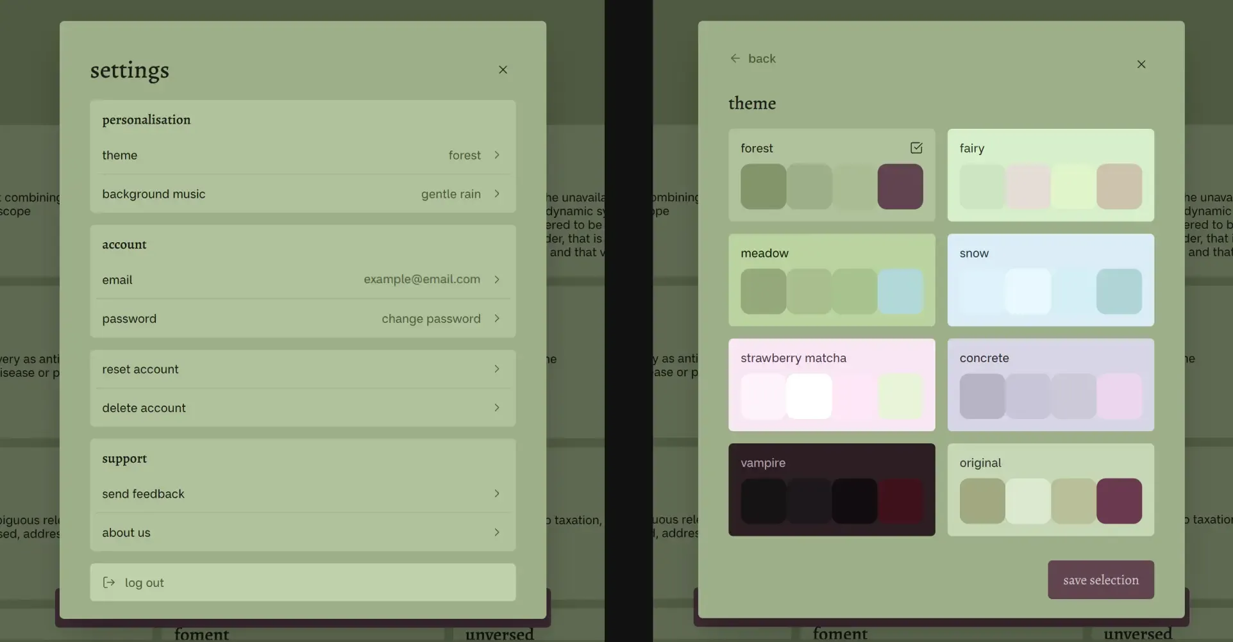This screenshot has height=642, width=1233.
Task: Click the olive first swatch in original theme
Action: pos(982,501)
